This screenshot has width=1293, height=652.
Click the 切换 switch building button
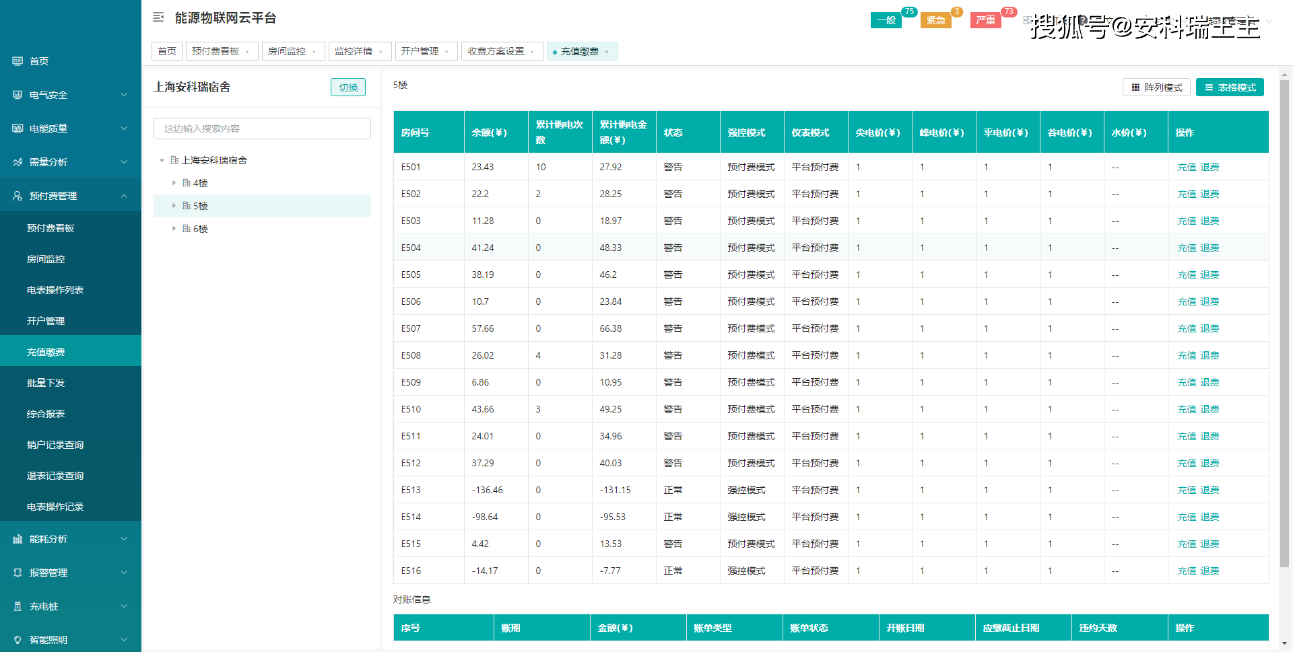(x=348, y=87)
